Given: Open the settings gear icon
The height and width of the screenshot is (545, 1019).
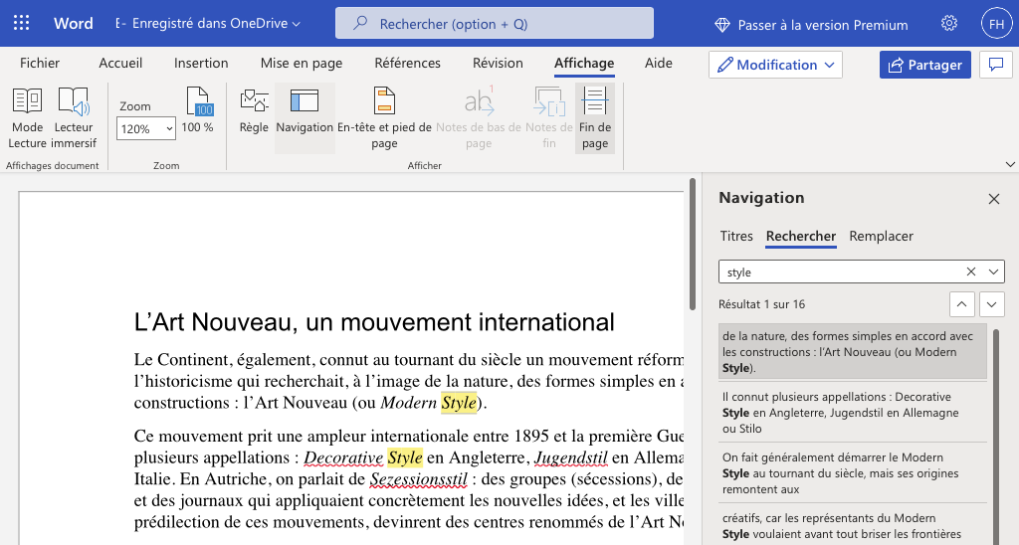Looking at the screenshot, I should click(x=948, y=24).
